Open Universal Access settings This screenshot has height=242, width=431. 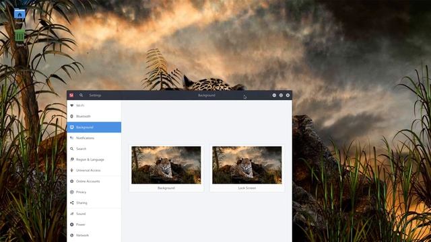click(94, 170)
